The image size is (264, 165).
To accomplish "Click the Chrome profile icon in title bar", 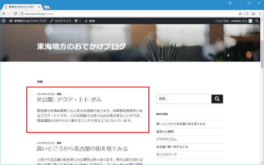I will 230,3.
